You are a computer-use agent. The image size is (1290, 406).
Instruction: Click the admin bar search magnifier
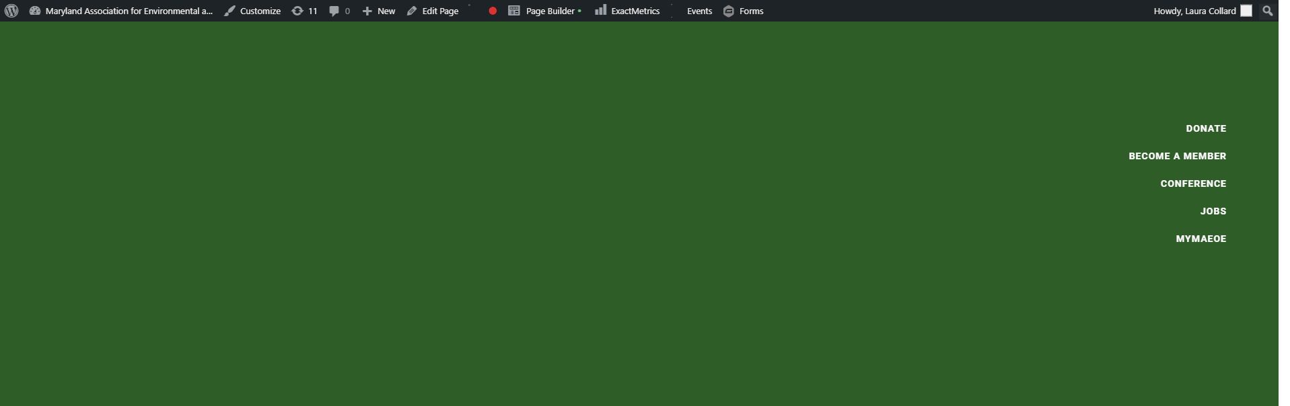click(1268, 11)
